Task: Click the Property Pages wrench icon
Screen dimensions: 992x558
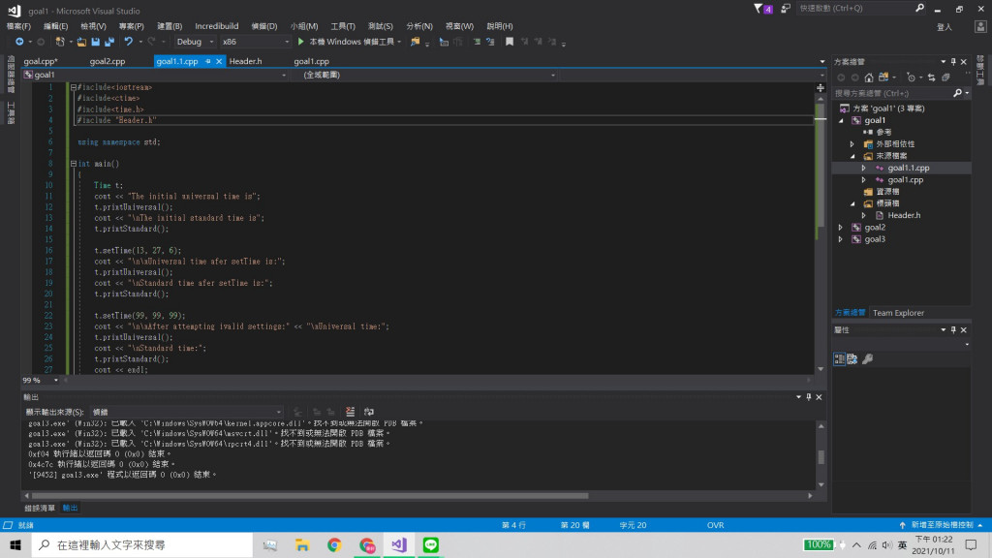Action: pos(868,358)
